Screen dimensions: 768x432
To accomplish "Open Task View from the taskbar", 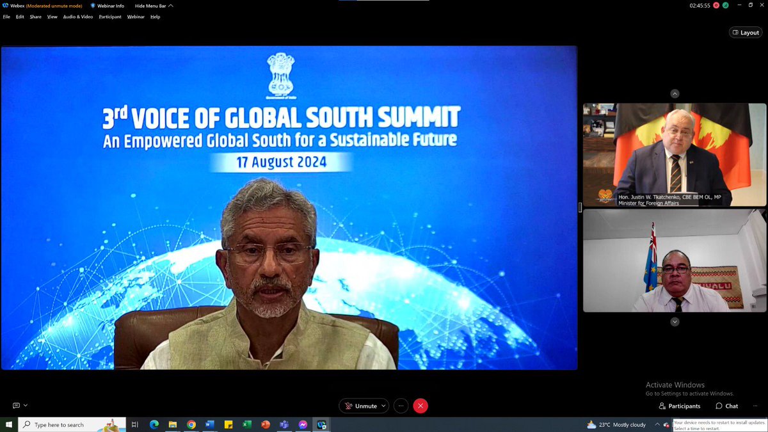I will (x=134, y=424).
